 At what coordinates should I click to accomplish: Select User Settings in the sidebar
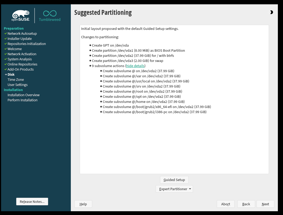pyautogui.click(x=18, y=85)
